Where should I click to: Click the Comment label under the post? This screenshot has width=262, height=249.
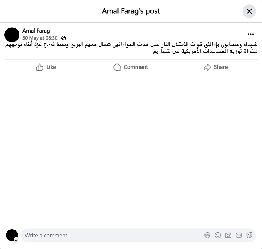[136, 67]
